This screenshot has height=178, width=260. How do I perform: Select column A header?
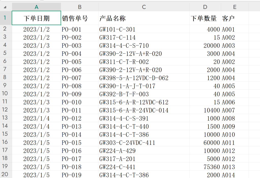[37, 7]
